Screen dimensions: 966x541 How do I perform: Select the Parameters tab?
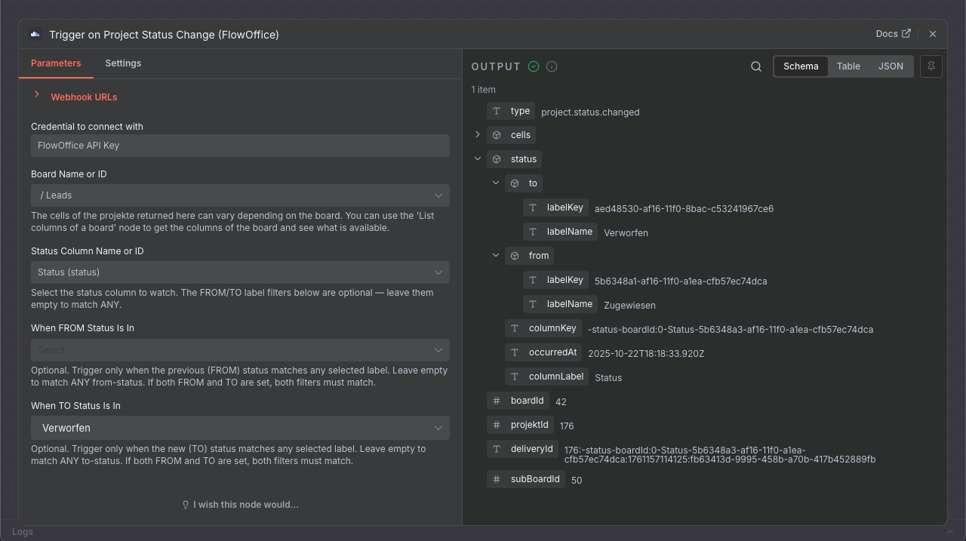[56, 63]
